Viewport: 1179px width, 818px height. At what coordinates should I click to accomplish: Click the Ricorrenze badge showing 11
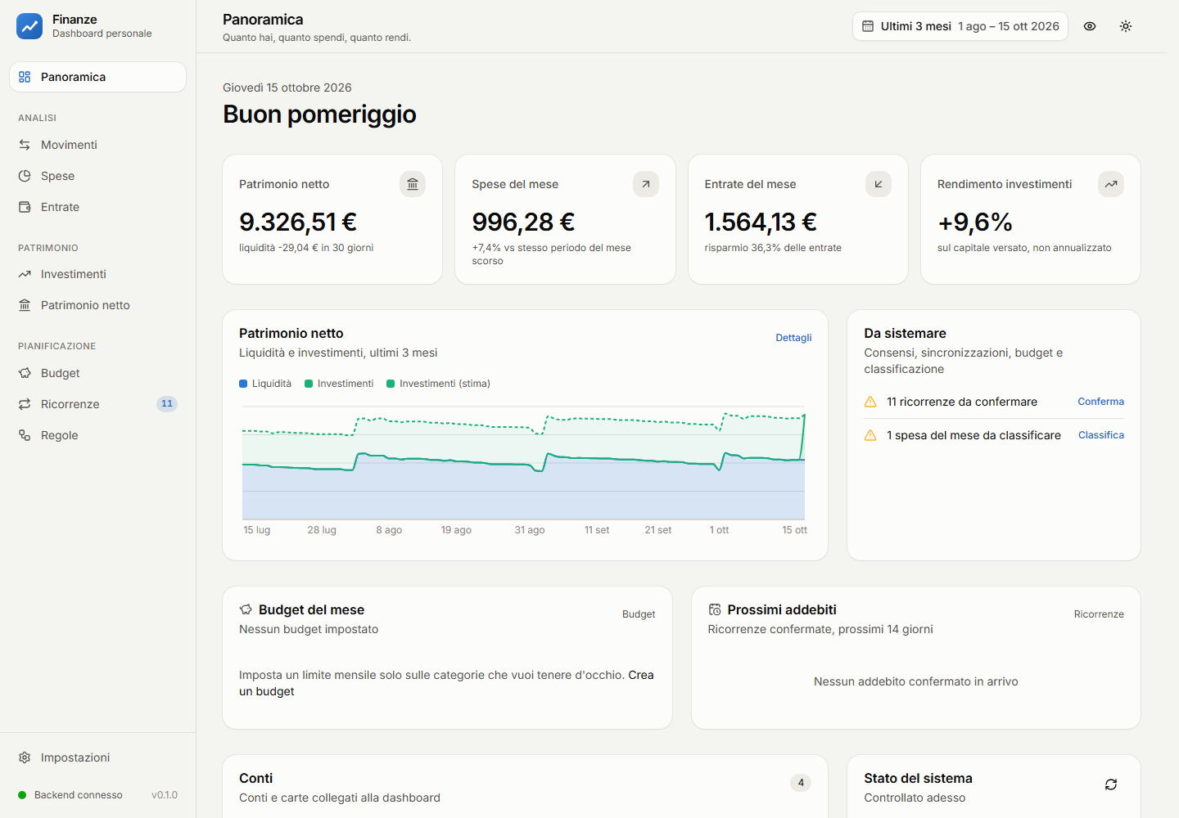tap(167, 403)
